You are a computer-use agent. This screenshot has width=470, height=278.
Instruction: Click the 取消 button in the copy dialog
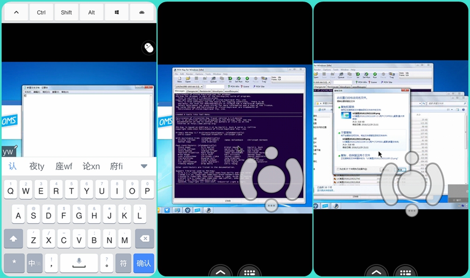pyautogui.click(x=400, y=170)
